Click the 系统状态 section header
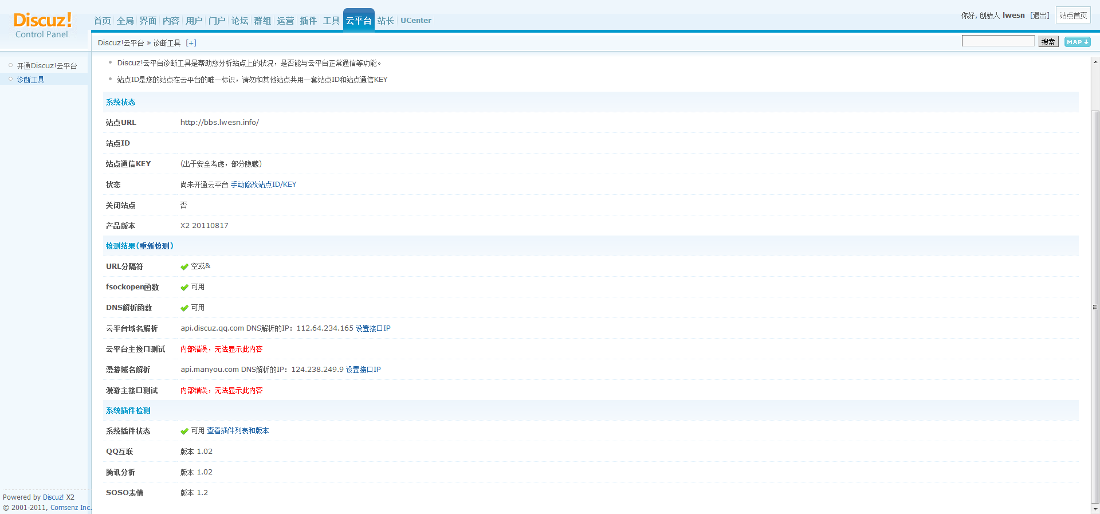1100x514 pixels. pos(121,102)
